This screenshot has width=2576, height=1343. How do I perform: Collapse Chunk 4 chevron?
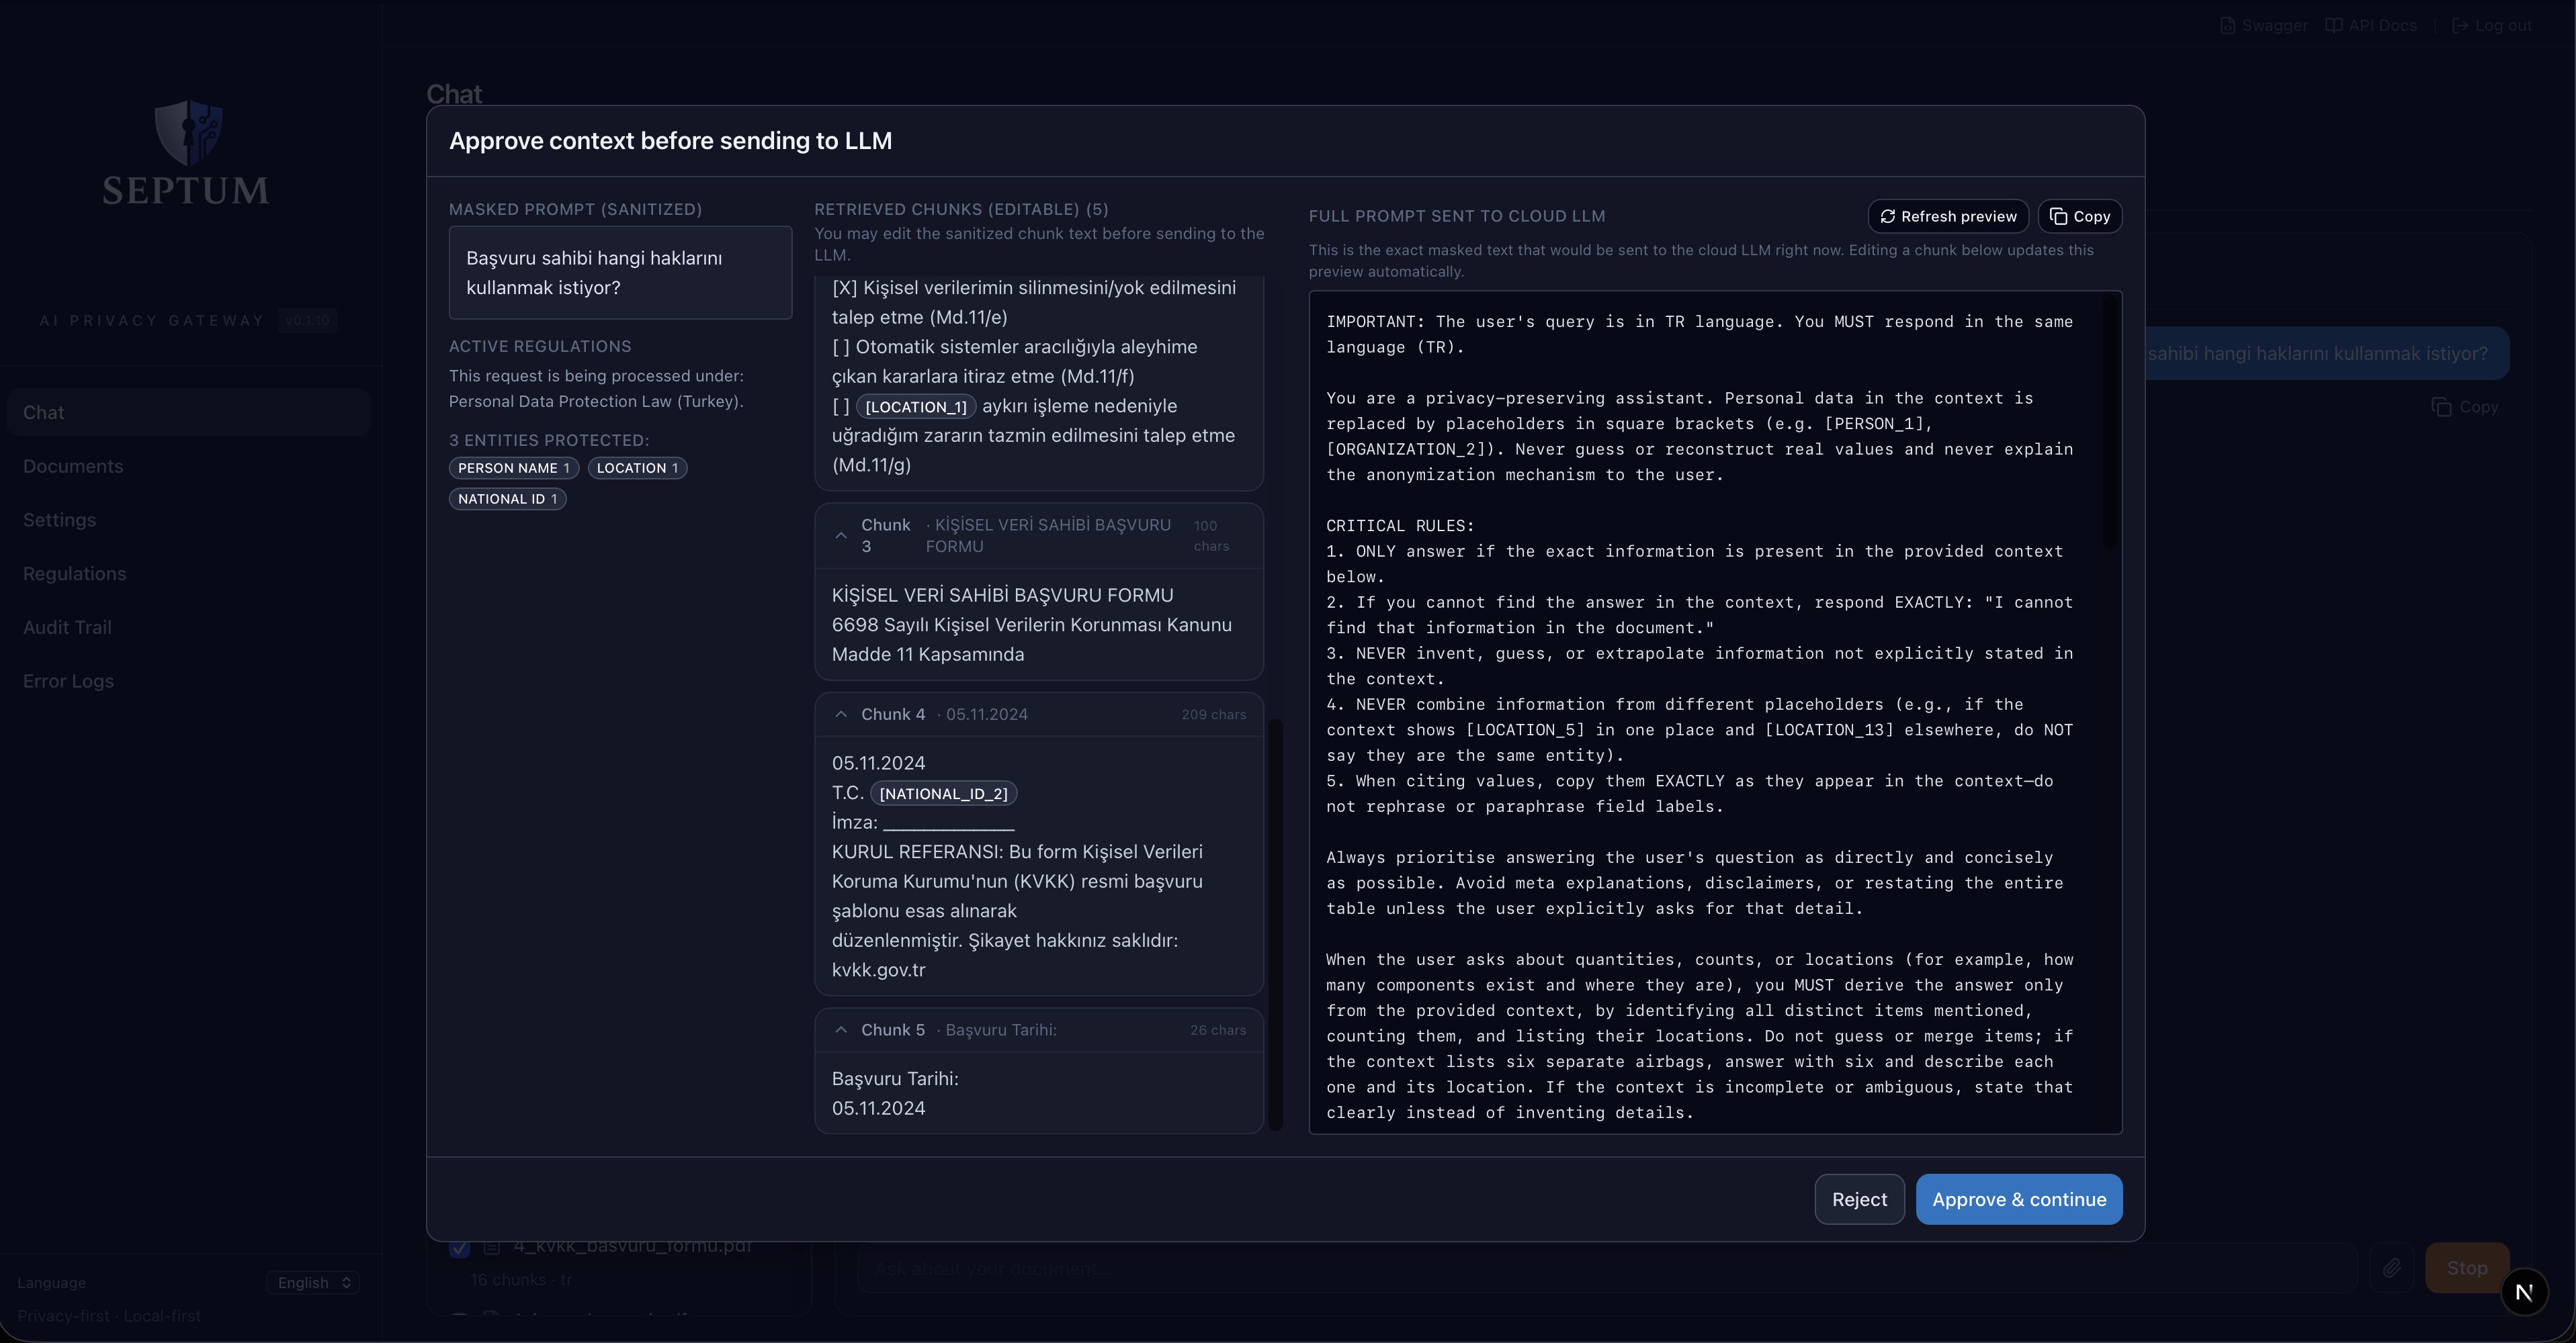click(x=841, y=714)
